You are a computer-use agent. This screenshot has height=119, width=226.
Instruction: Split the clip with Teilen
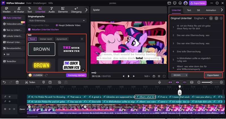tap(30, 82)
